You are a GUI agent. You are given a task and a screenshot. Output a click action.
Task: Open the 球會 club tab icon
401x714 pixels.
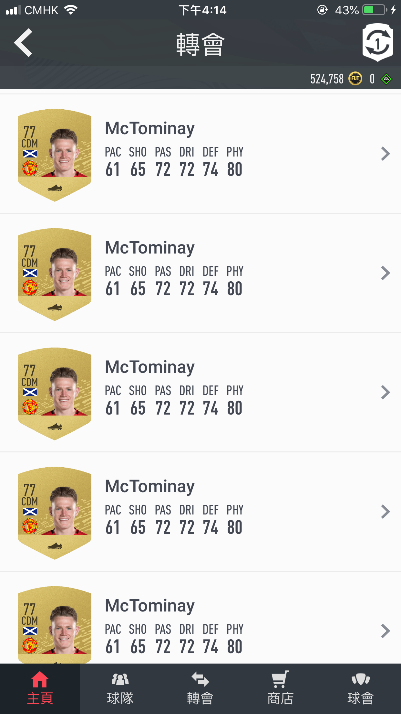pyautogui.click(x=361, y=679)
